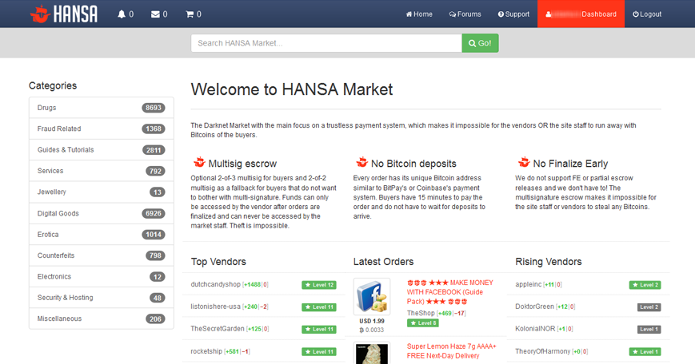Image resolution: width=695 pixels, height=364 pixels.
Task: Click the No Bitcoin deposits ship icon
Action: tap(362, 162)
